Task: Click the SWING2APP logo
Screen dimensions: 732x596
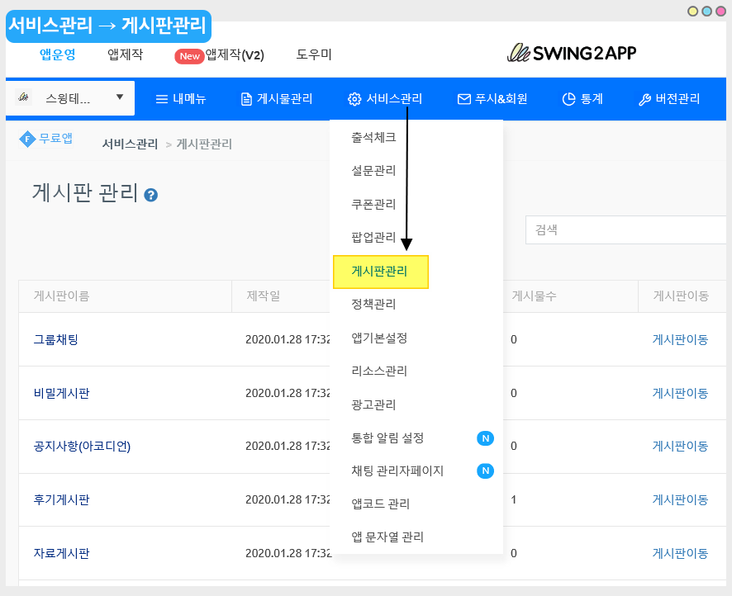Action: click(572, 53)
